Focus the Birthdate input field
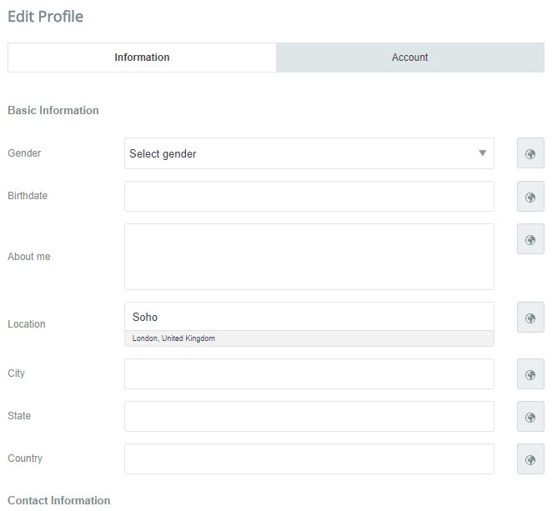 (x=309, y=197)
